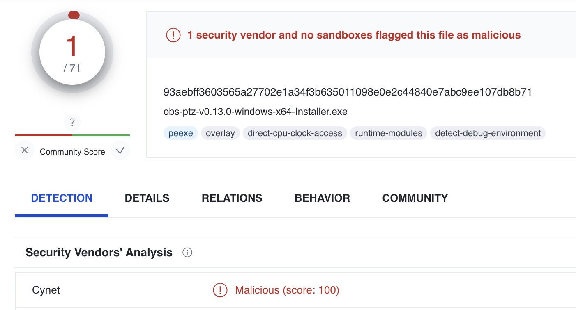
Task: Switch to the Behavior tab
Action: (322, 198)
